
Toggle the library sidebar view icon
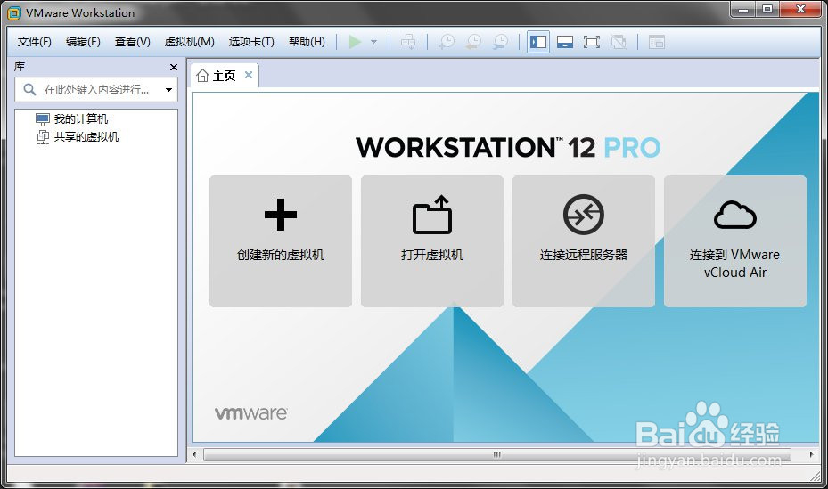pos(538,42)
